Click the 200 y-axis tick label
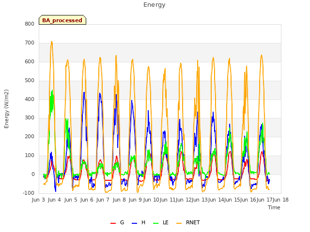The width and height of the screenshot is (310, 232). [x=30, y=137]
